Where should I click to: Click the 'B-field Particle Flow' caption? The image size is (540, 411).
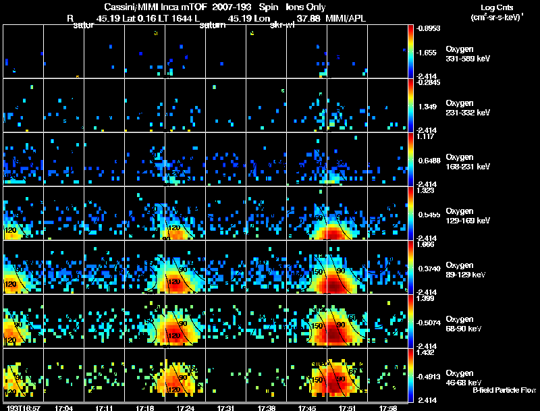[504, 390]
